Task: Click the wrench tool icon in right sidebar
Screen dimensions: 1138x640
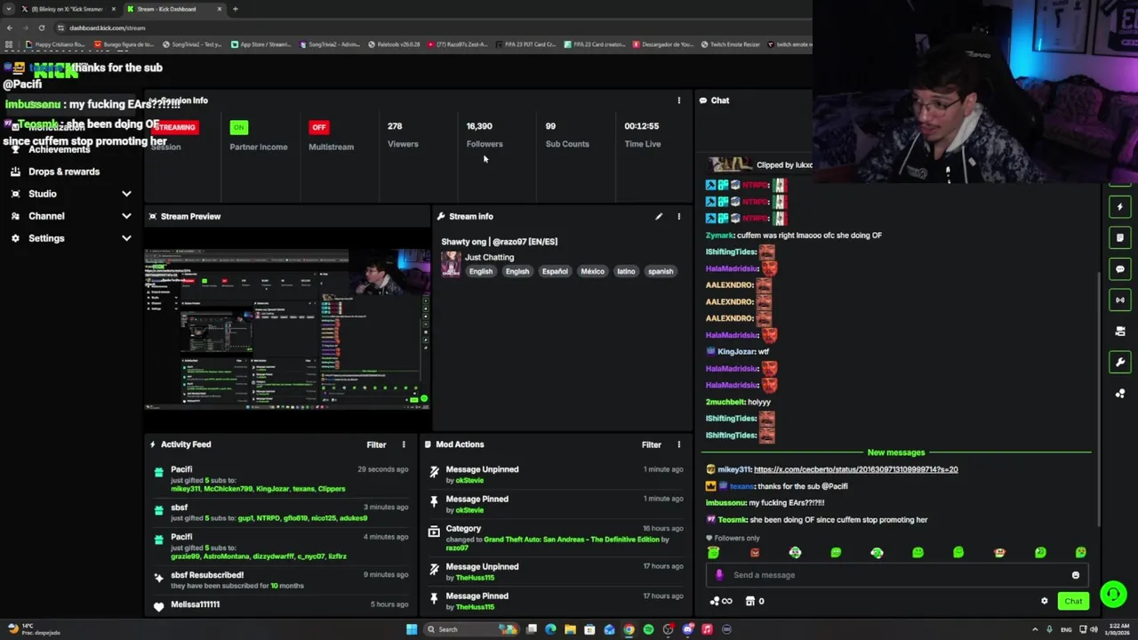Action: point(1120,362)
